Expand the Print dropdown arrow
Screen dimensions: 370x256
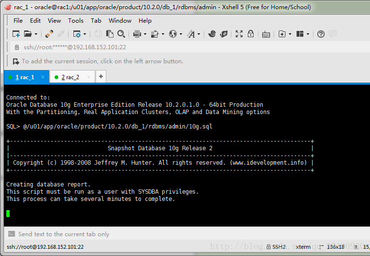pyautogui.click(x=145, y=34)
